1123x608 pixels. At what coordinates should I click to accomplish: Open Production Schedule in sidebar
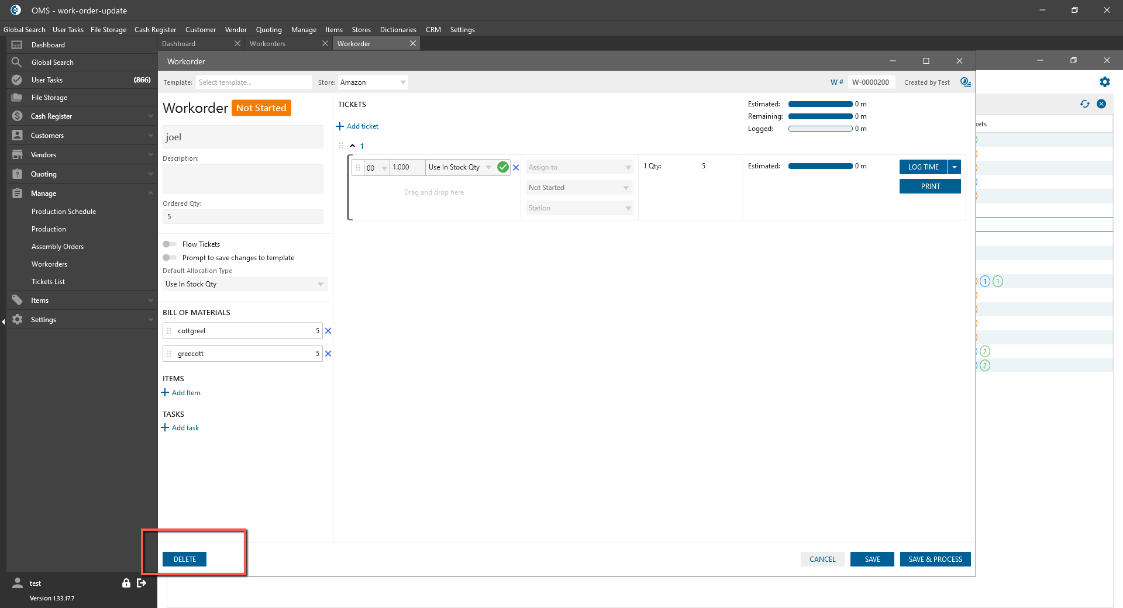pos(64,212)
